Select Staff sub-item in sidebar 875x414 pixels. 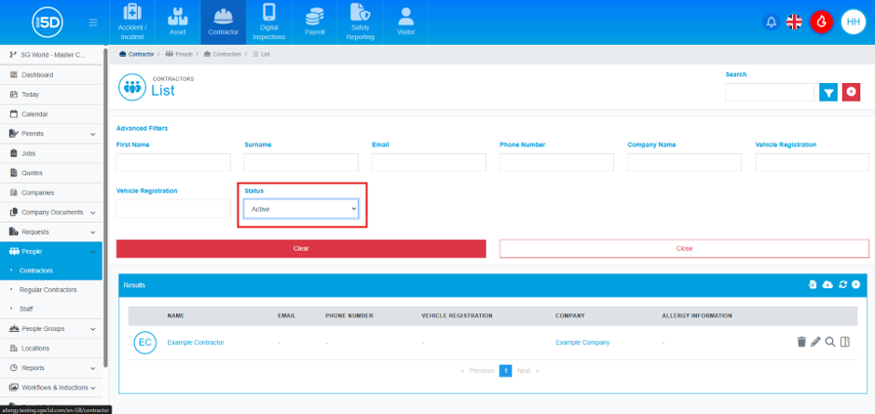pyautogui.click(x=51, y=309)
